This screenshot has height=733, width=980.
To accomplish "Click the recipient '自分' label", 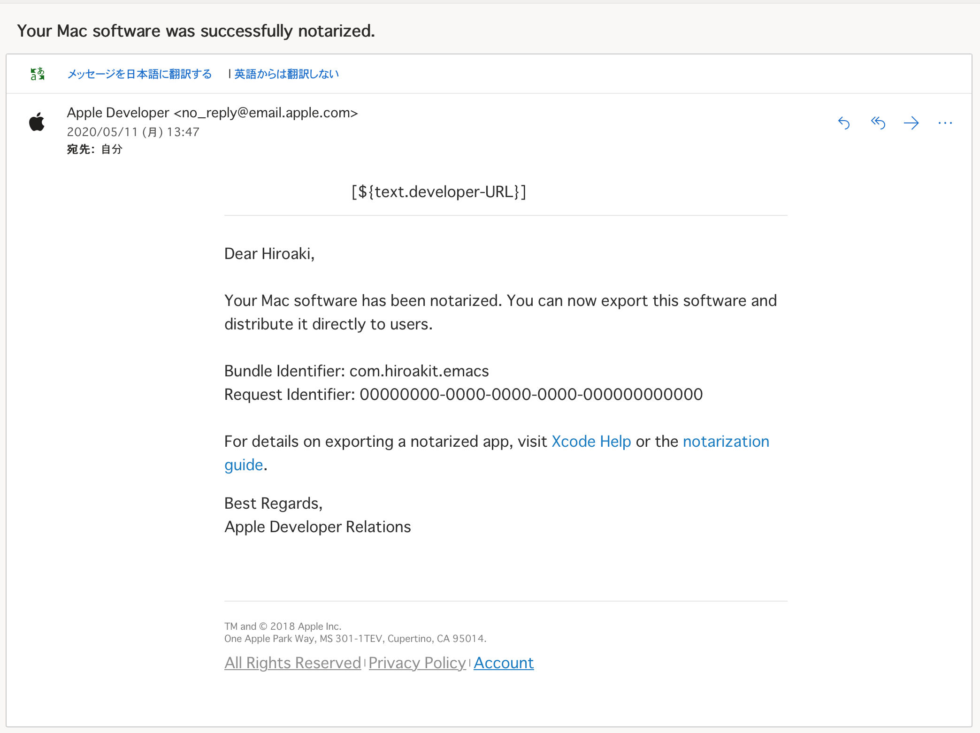I will 112,149.
